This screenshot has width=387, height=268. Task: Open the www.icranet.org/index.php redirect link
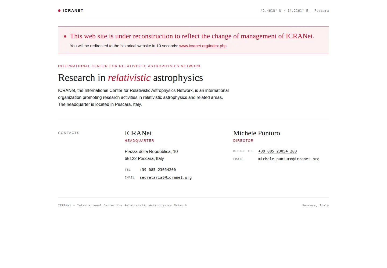coord(203,46)
